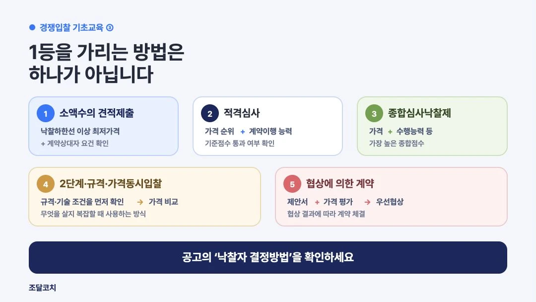
Task: Click the 경쟁입찰 기초교육 series label
Action: pos(71,27)
